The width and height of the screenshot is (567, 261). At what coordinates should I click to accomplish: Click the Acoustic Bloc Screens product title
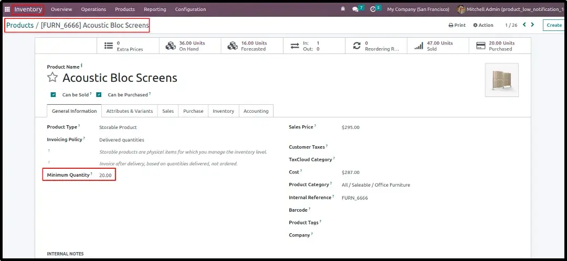120,78
